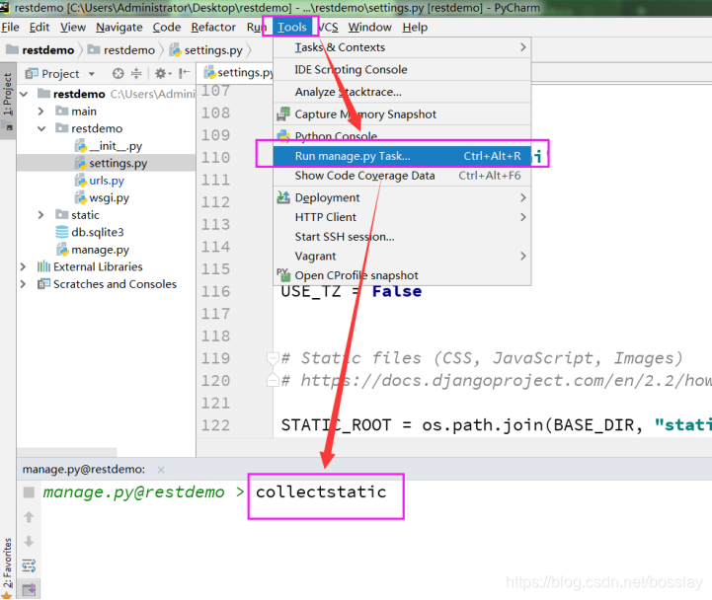This screenshot has width=712, height=600.
Task: Open Project panel settings gear
Action: tap(163, 74)
